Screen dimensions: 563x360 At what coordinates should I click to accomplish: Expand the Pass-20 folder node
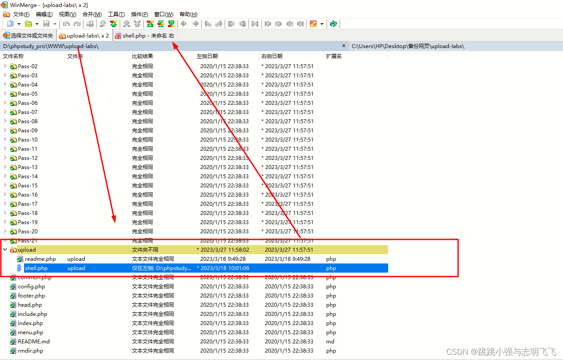(5, 231)
